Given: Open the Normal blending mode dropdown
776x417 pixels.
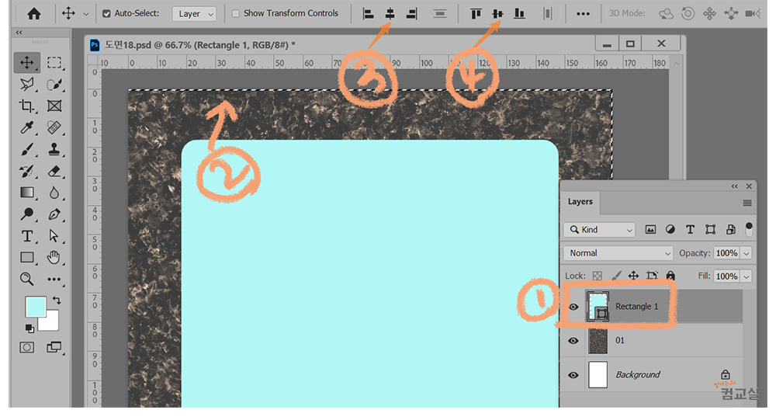Looking at the screenshot, I should click(x=618, y=253).
